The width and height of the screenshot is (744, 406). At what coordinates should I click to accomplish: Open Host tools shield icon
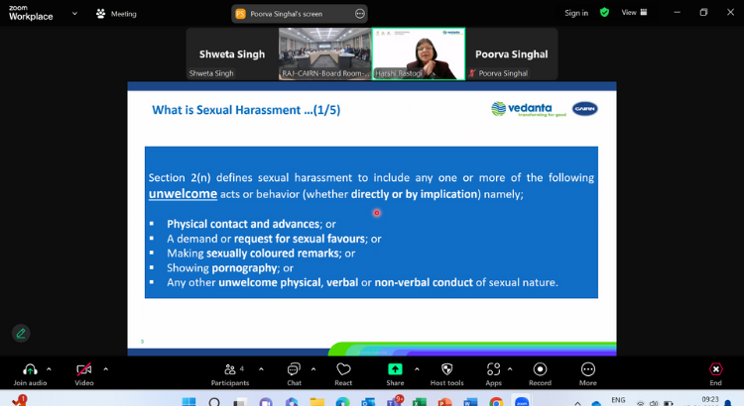click(x=446, y=369)
